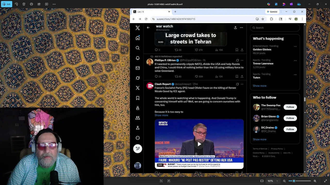Open X Explore search in sidebar
The image size is (330, 185).
[138, 48]
